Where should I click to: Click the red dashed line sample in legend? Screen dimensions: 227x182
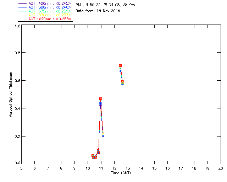pyautogui.click(x=22, y=19)
